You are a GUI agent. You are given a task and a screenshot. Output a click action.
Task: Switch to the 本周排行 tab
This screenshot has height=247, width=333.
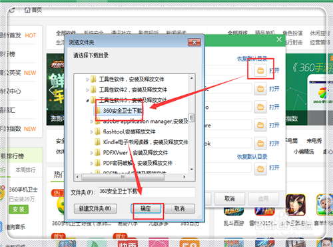[x=25, y=170]
